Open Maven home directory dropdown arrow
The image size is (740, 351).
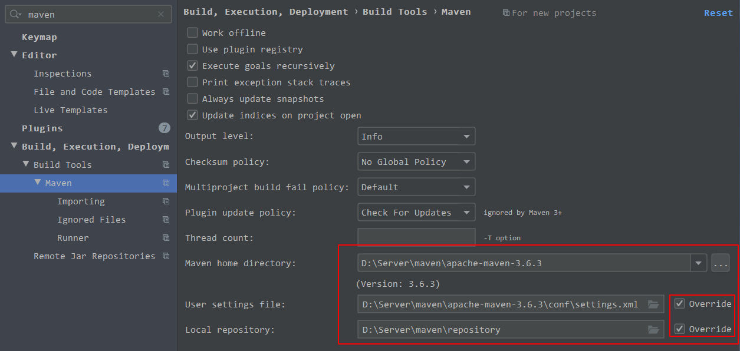pyautogui.click(x=699, y=263)
